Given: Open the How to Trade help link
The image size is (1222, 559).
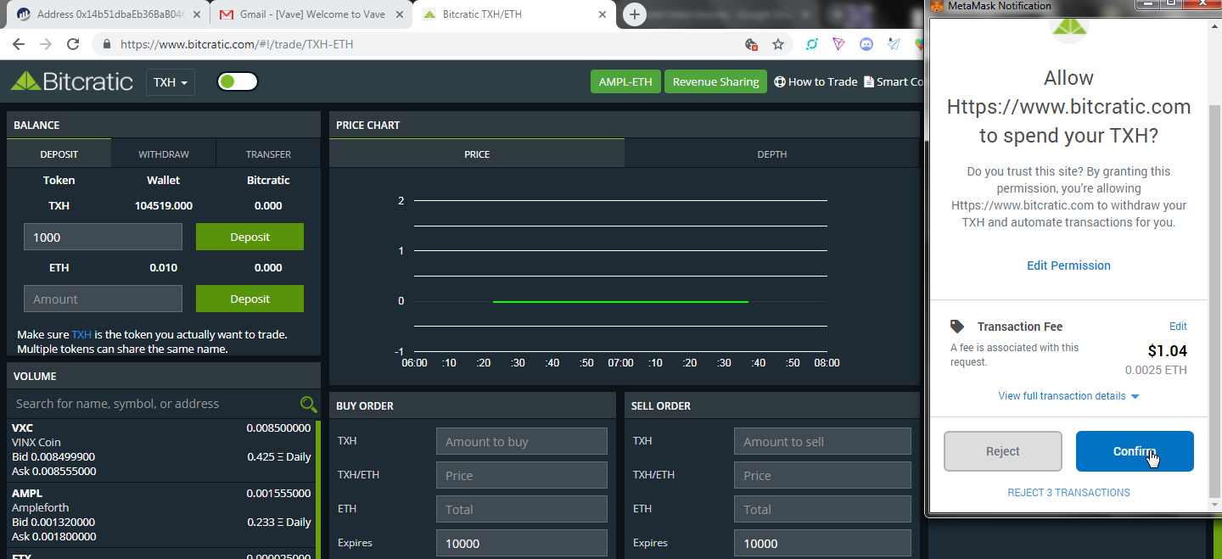Looking at the screenshot, I should (x=822, y=81).
